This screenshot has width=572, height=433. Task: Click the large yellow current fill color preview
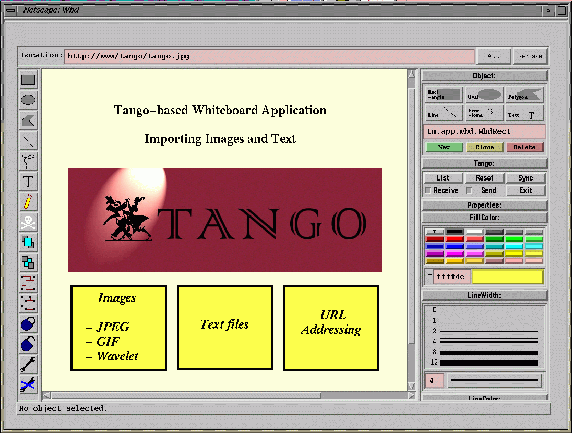[x=507, y=277]
